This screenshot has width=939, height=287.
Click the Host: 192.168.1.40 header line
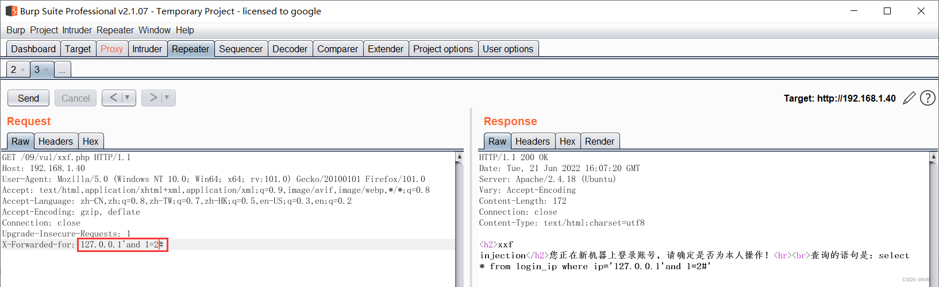44,168
